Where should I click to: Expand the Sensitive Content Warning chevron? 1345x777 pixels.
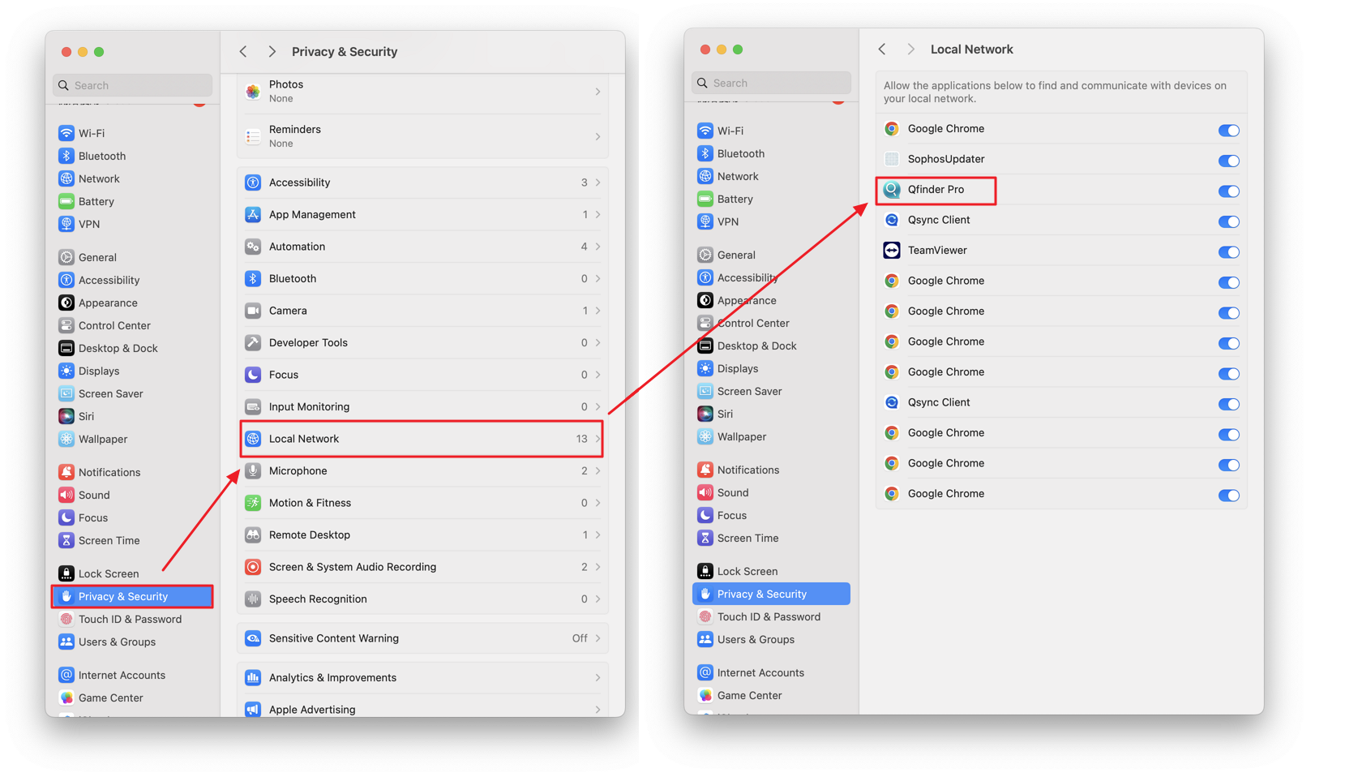point(598,638)
